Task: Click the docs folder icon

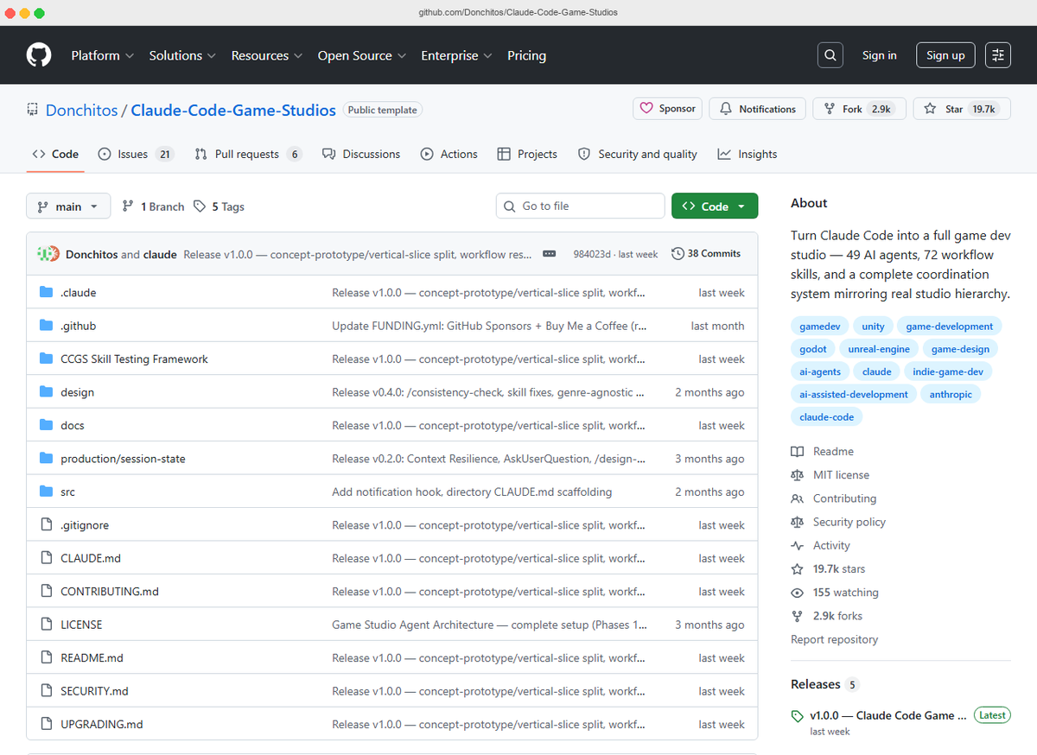Action: (46, 426)
